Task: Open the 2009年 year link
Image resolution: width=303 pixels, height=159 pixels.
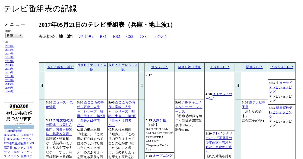Action: (9, 84)
